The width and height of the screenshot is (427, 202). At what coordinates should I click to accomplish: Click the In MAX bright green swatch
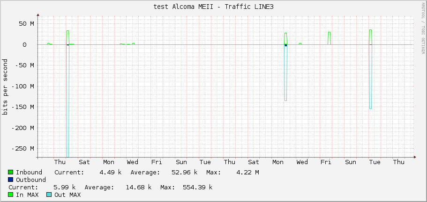tap(11, 195)
